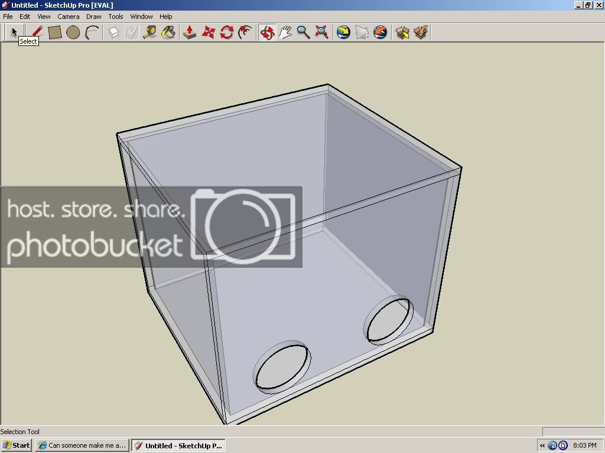This screenshot has width=605, height=453.
Task: Select the Push/Pull tool
Action: point(190,32)
